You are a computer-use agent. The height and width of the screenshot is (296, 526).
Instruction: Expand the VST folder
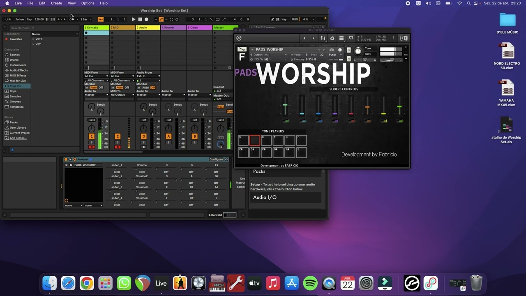[33, 44]
